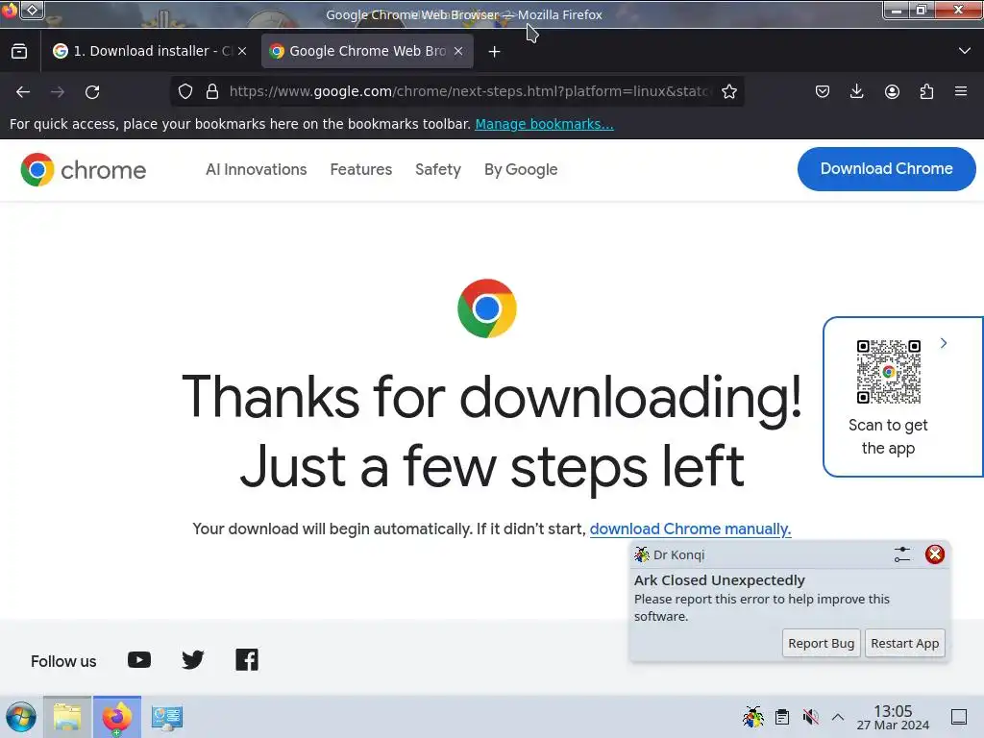The height and width of the screenshot is (738, 984).
Task: Close the Google Chrome Web Browser tab
Action: [458, 51]
